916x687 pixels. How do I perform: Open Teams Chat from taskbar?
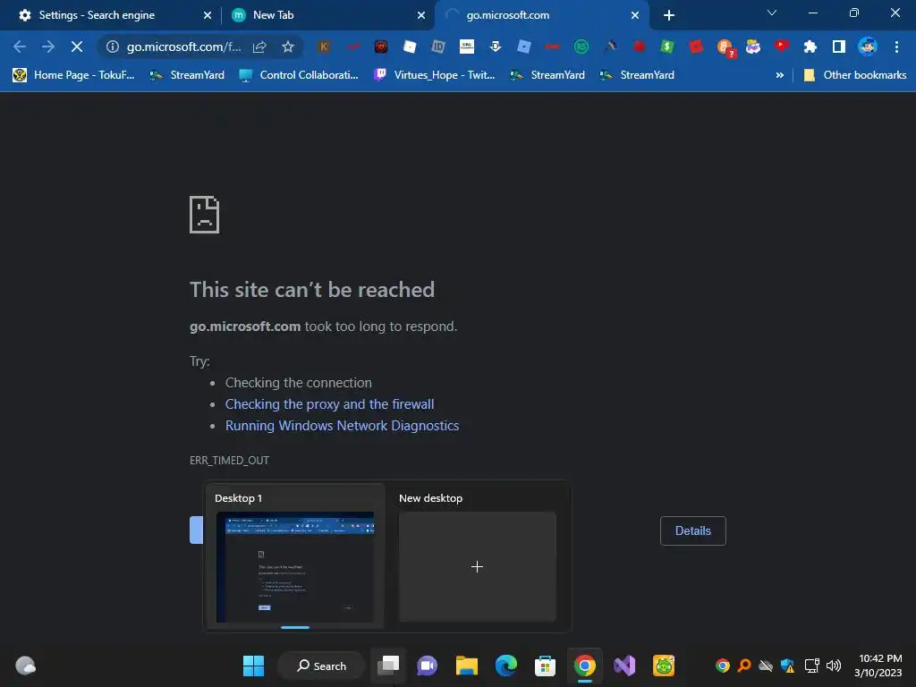[x=427, y=666]
